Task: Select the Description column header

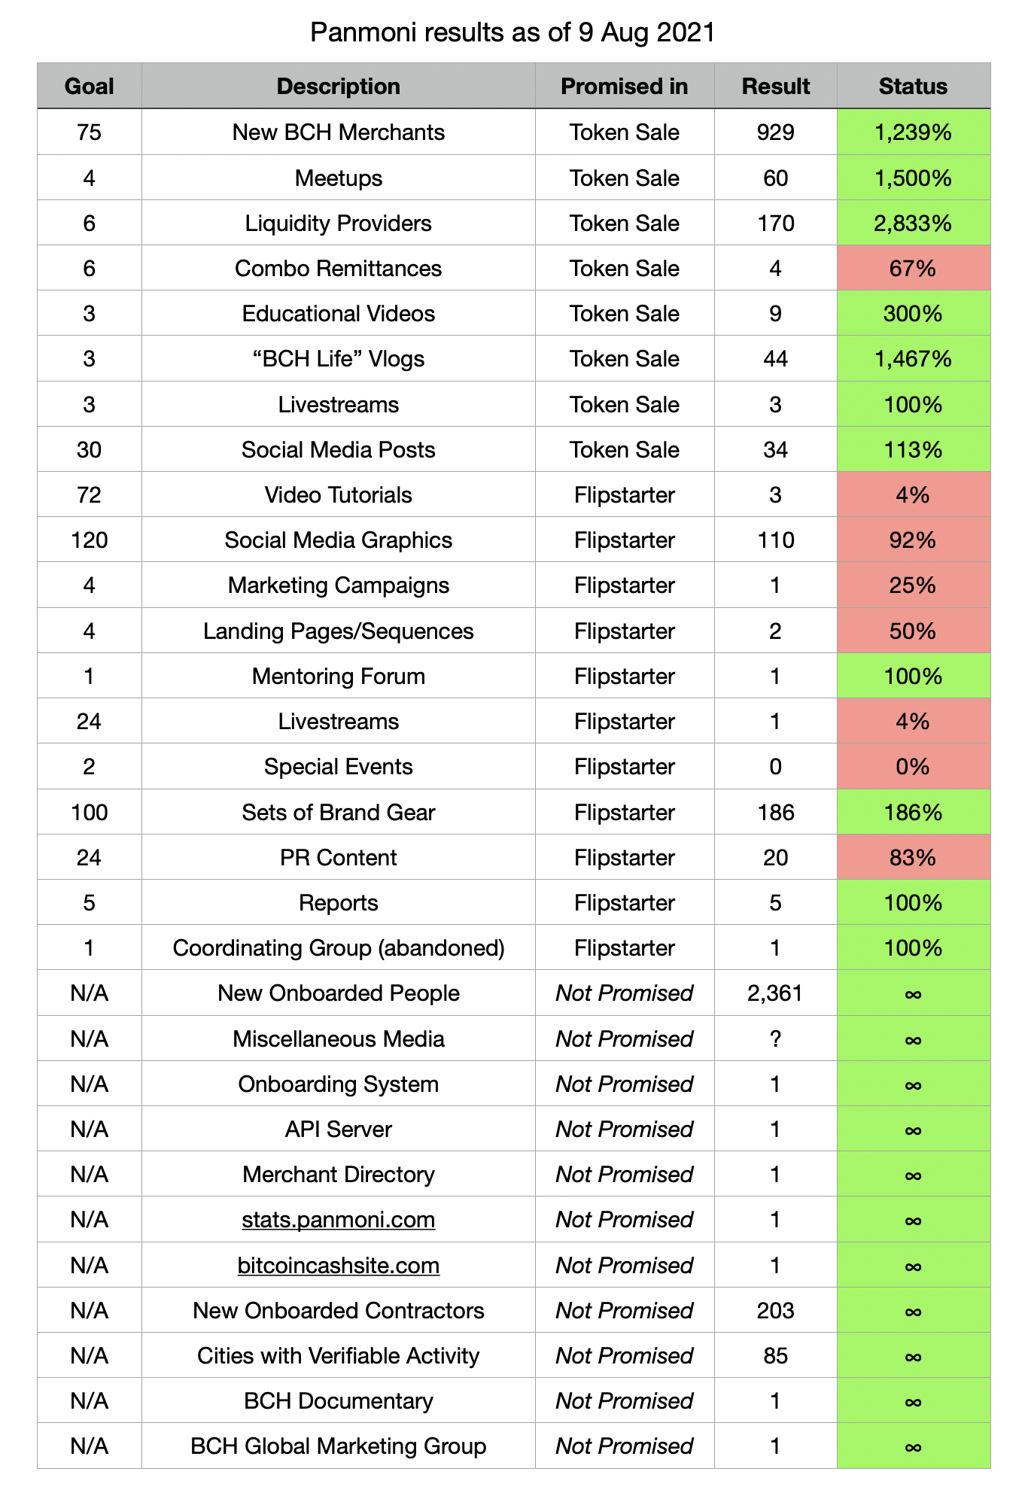Action: point(338,86)
